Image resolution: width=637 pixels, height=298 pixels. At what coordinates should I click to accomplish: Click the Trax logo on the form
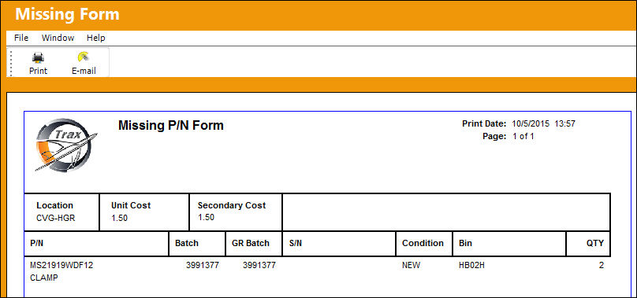pyautogui.click(x=65, y=145)
